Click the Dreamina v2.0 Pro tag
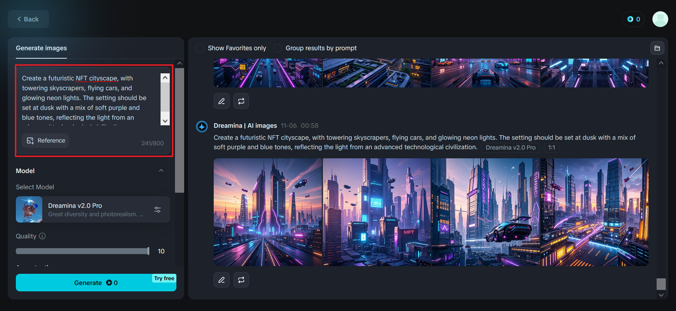Viewport: 676px width, 311px height. pyautogui.click(x=510, y=148)
